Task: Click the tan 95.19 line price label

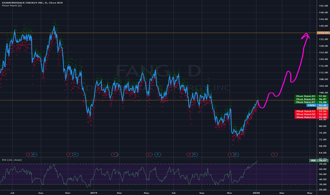Action: click(x=323, y=108)
